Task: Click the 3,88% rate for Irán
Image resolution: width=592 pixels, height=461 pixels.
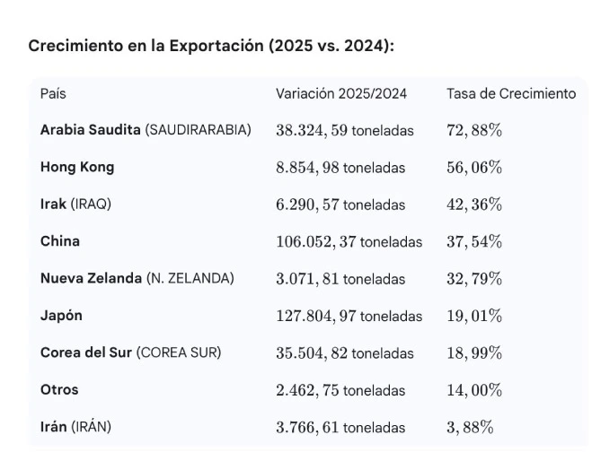Action: [470, 427]
